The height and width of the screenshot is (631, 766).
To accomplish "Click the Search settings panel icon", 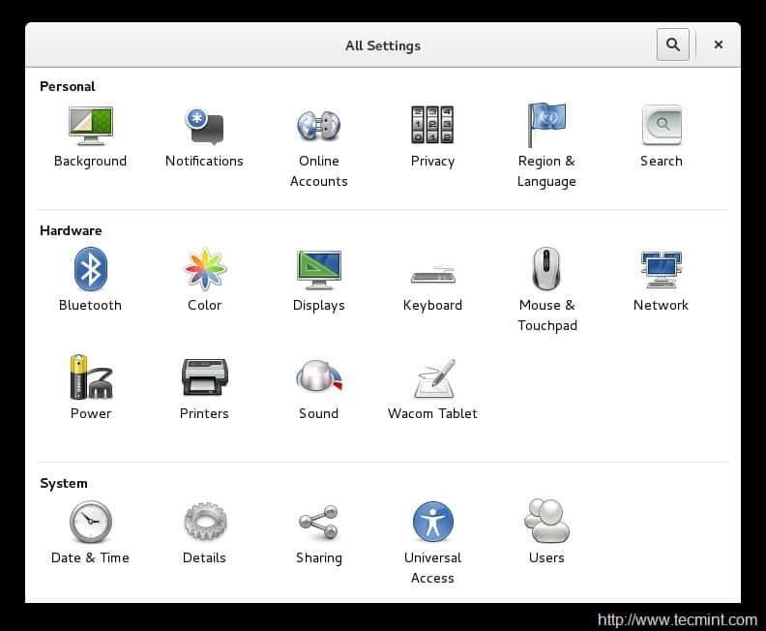I will 661,127.
